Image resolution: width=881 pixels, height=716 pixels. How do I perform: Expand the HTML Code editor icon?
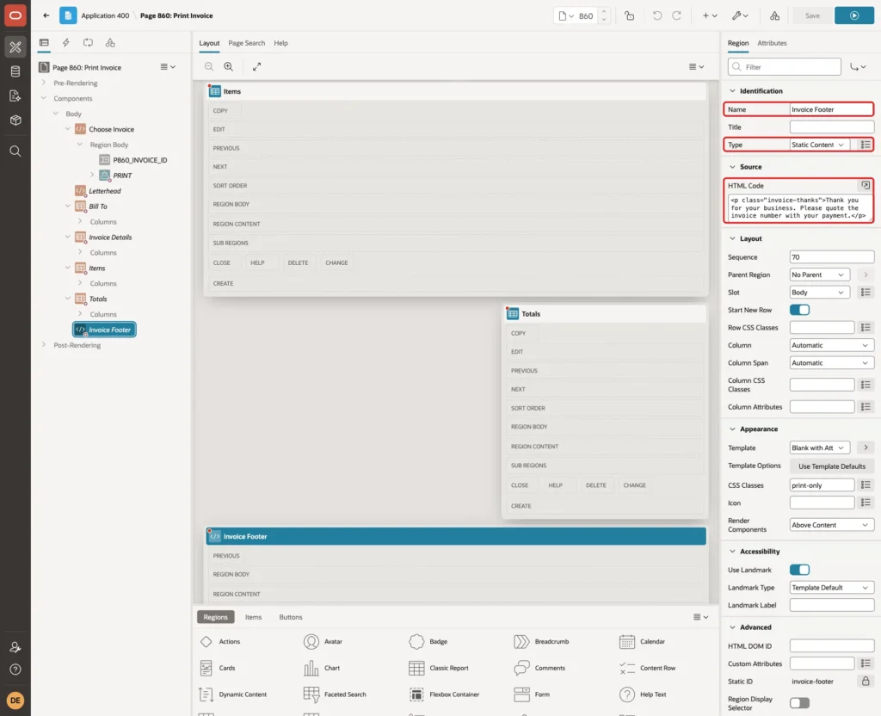point(866,185)
